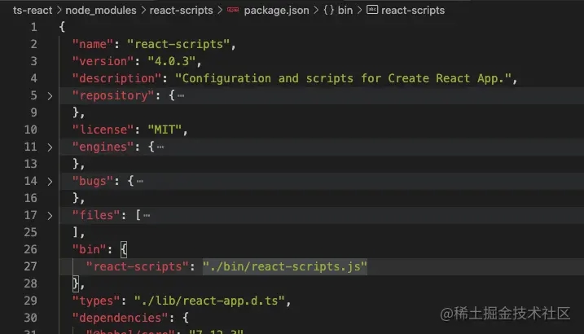Click line number 27 in the gutter

[x=30, y=266]
